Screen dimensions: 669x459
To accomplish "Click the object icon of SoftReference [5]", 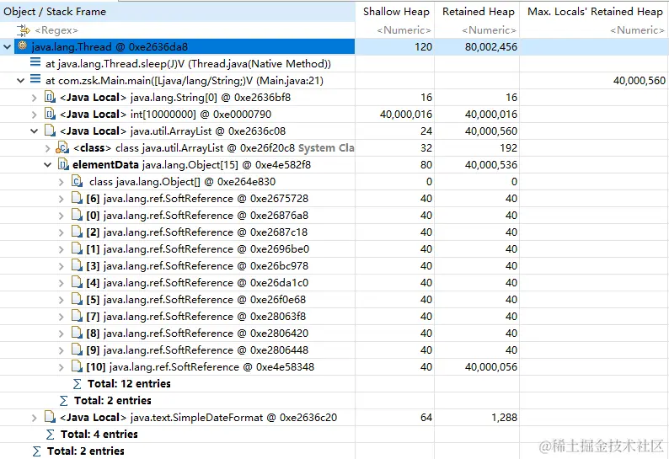I will [x=77, y=299].
